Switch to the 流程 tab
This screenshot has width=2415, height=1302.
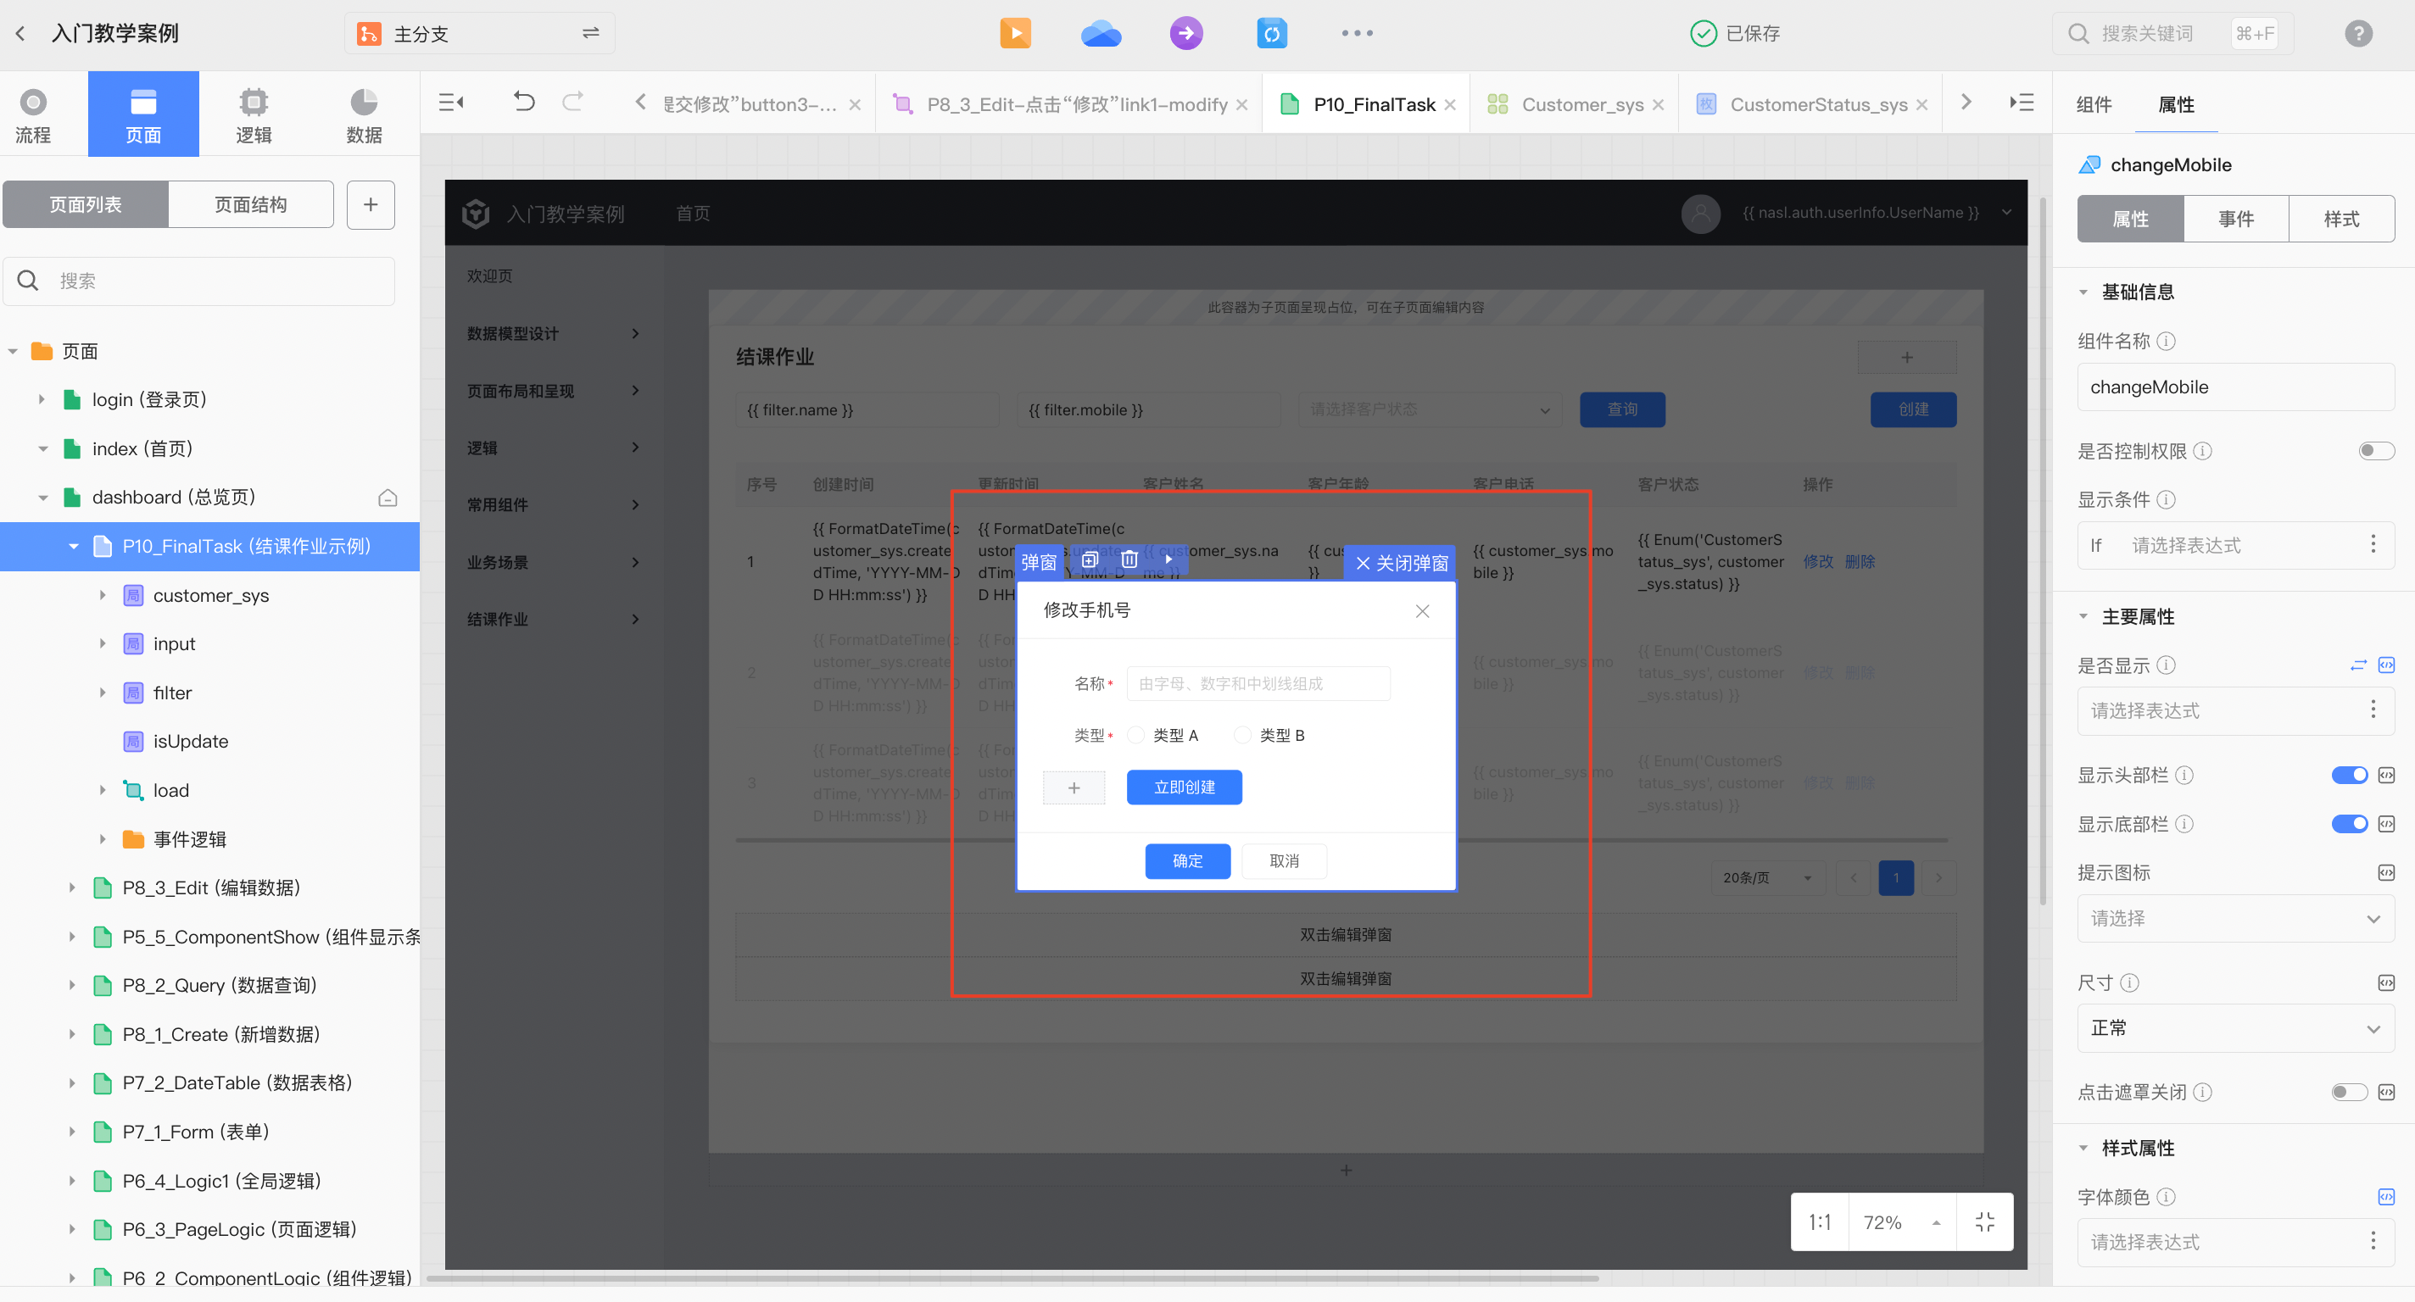pyautogui.click(x=34, y=114)
